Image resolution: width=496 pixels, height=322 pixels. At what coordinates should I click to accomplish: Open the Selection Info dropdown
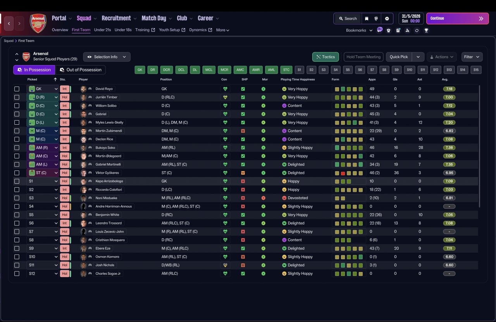point(107,57)
